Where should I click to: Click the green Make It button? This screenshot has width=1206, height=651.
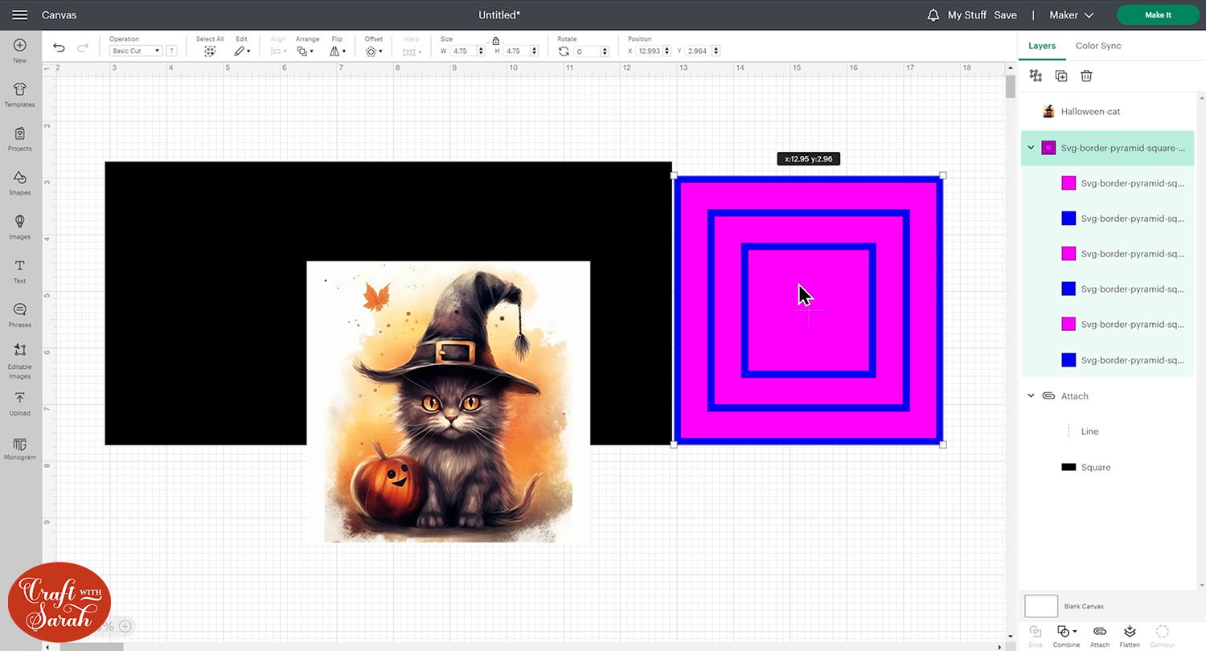[x=1158, y=15]
